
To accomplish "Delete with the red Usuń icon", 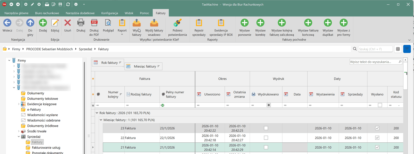I will 68,23.
